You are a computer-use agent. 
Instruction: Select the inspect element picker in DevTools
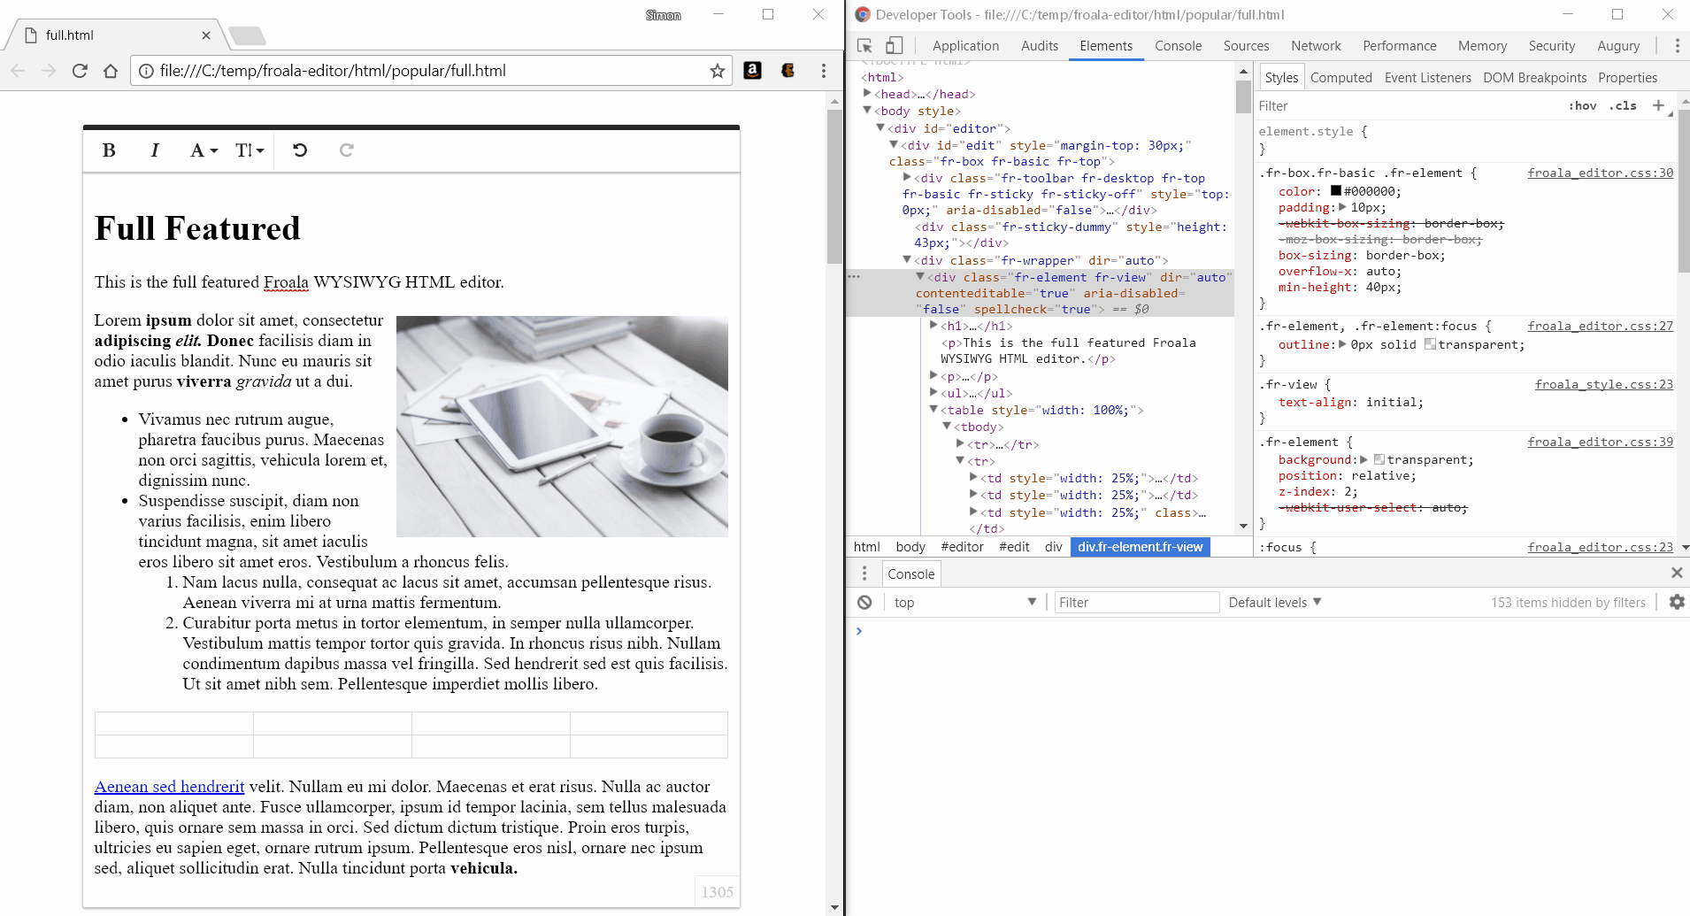(x=865, y=46)
